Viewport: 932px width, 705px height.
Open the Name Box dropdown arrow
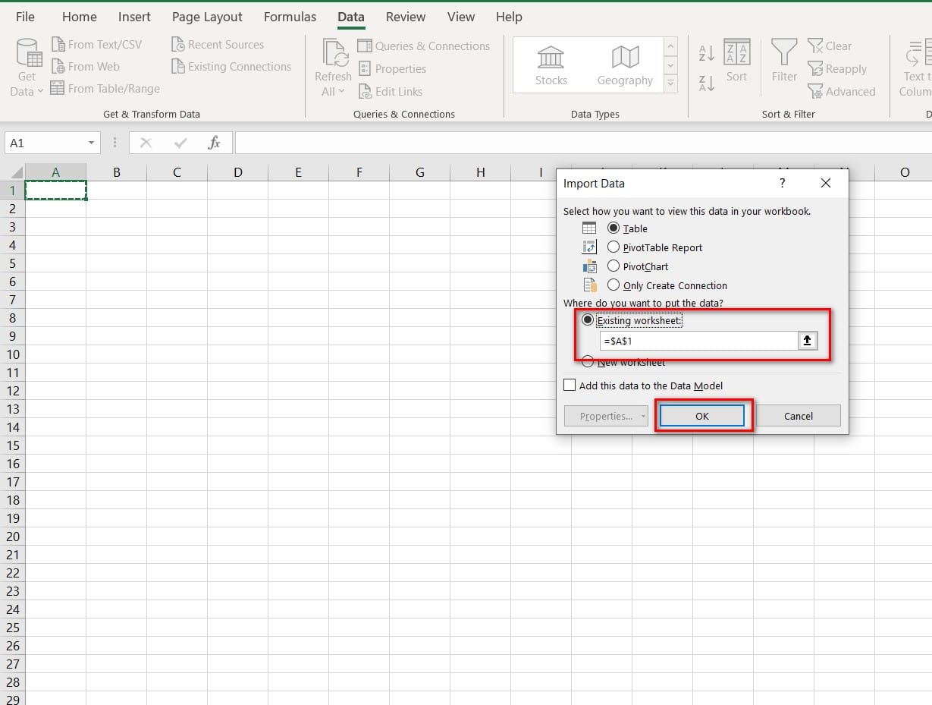tap(91, 143)
